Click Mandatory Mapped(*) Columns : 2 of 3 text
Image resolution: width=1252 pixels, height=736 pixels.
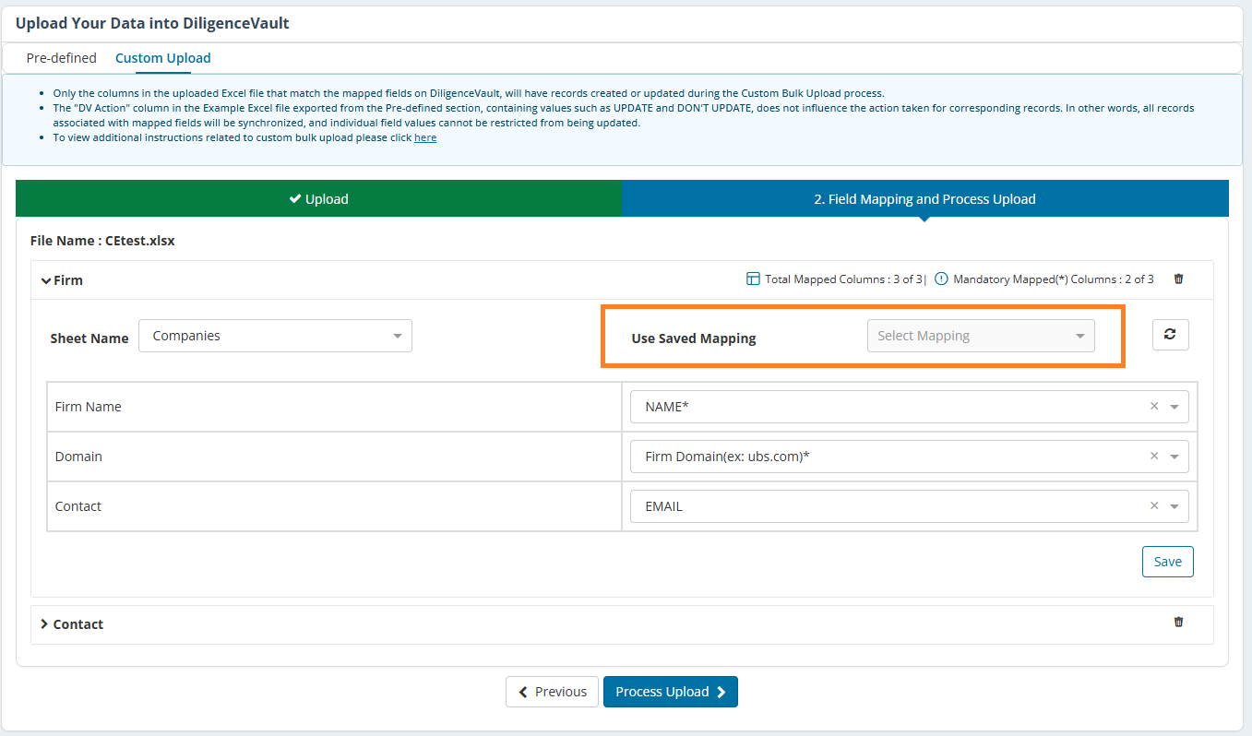[1054, 279]
